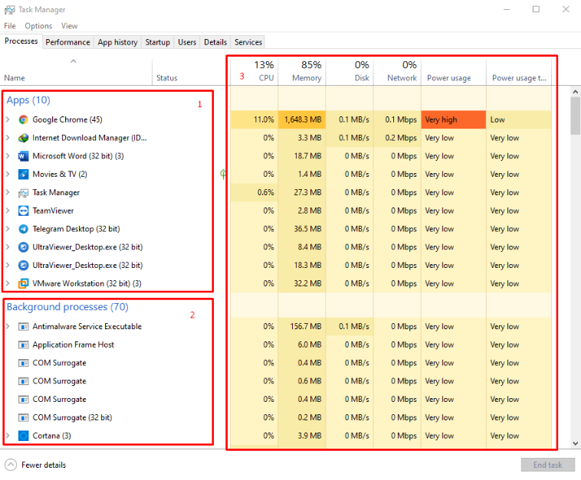Image resolution: width=581 pixels, height=480 pixels.
Task: Select the TeamViewer icon in Apps list
Action: click(24, 211)
